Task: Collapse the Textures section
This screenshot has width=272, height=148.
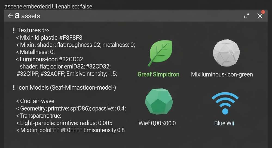Action: point(14,30)
